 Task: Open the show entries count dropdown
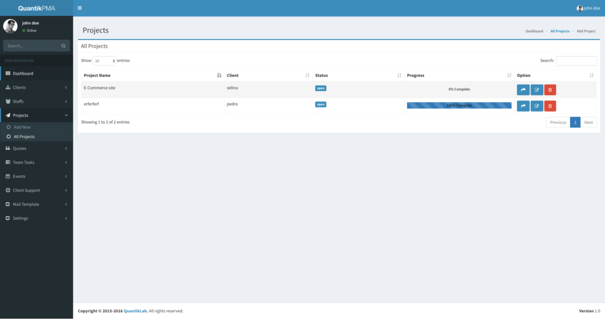point(104,61)
